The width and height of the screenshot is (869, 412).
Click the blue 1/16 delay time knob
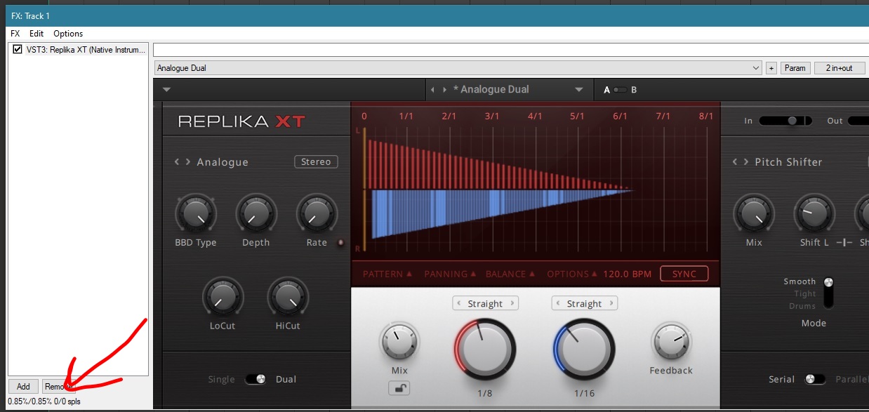coord(584,350)
